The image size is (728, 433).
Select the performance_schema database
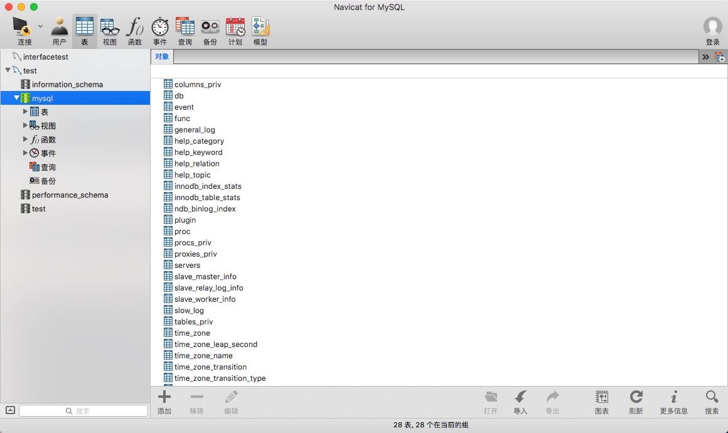(x=70, y=195)
